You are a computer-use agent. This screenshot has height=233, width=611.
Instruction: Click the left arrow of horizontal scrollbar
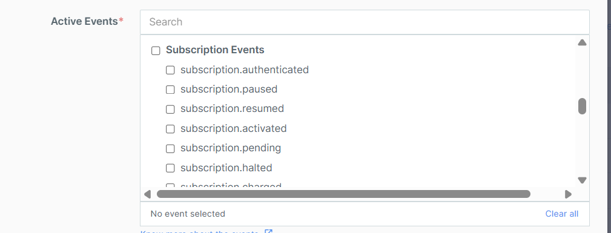point(147,194)
